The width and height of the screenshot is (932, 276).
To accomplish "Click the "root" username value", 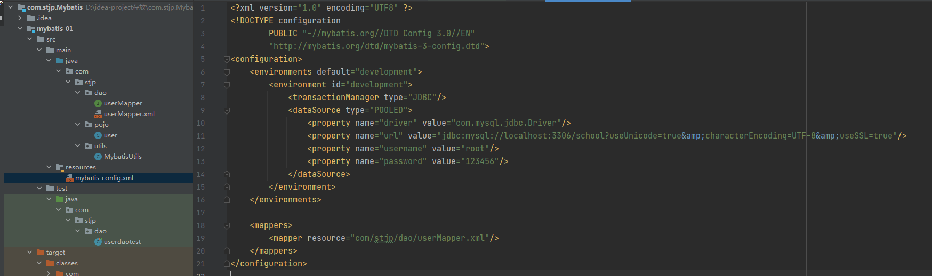I will pos(475,149).
